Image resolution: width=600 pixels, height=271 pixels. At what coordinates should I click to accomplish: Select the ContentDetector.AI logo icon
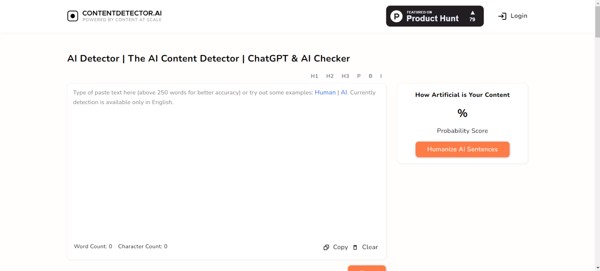pos(73,16)
